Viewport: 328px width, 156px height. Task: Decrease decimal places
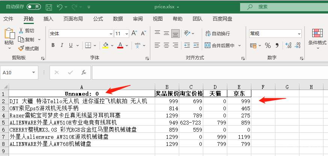pyautogui.click(x=298, y=45)
